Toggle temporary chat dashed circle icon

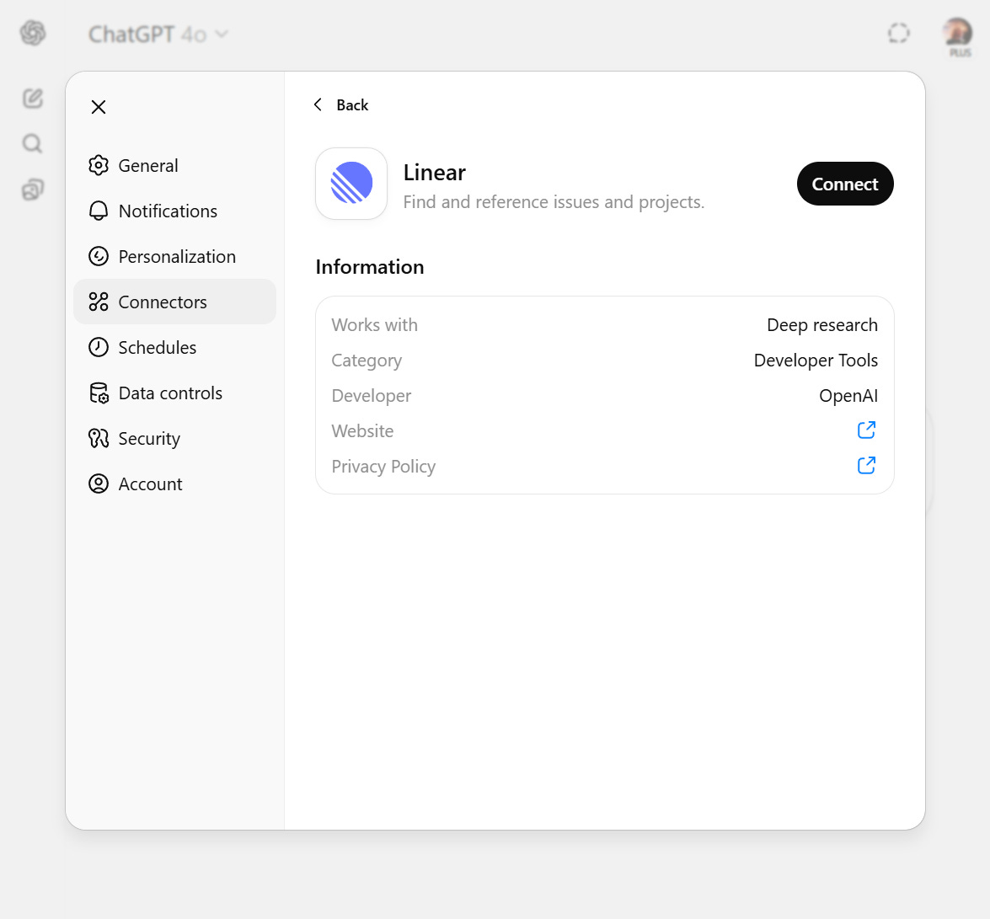coord(898,33)
